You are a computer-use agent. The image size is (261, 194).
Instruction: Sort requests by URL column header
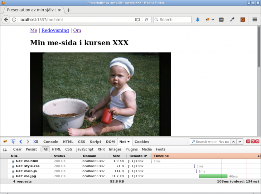(x=29, y=156)
